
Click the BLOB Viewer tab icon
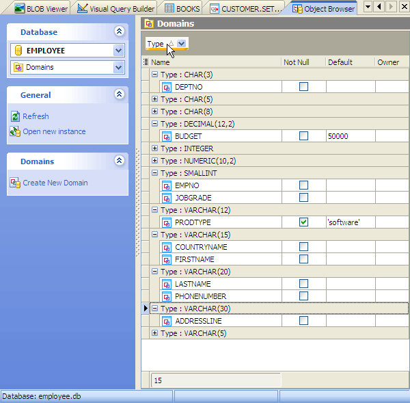click(19, 9)
